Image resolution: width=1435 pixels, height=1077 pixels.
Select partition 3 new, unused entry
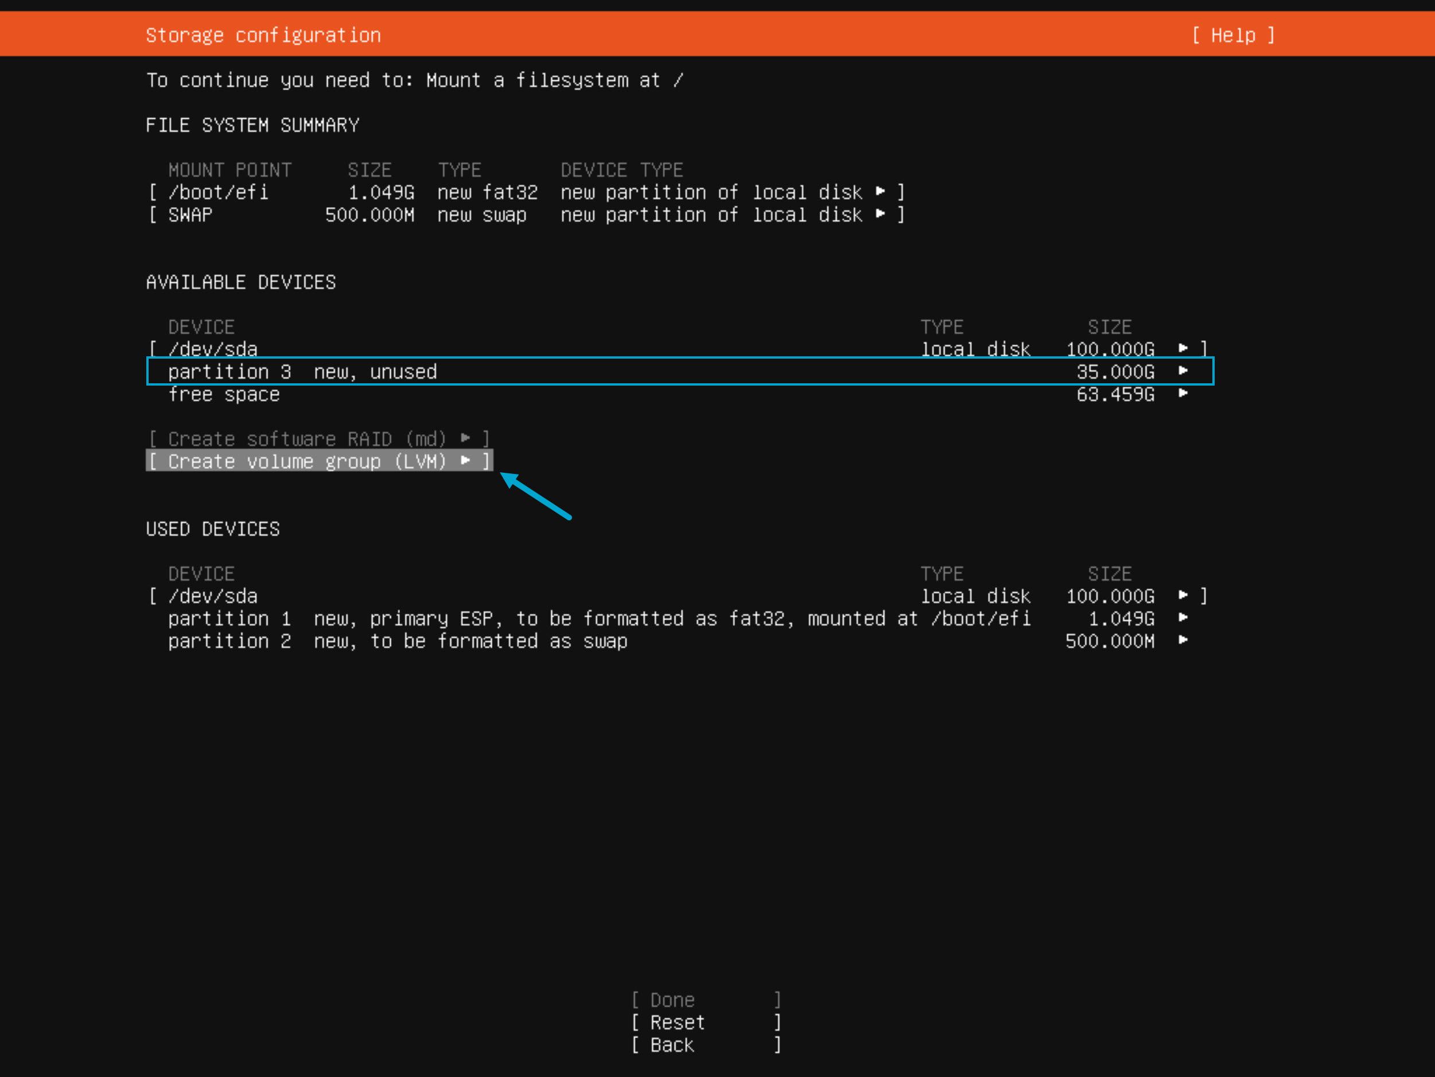point(302,372)
